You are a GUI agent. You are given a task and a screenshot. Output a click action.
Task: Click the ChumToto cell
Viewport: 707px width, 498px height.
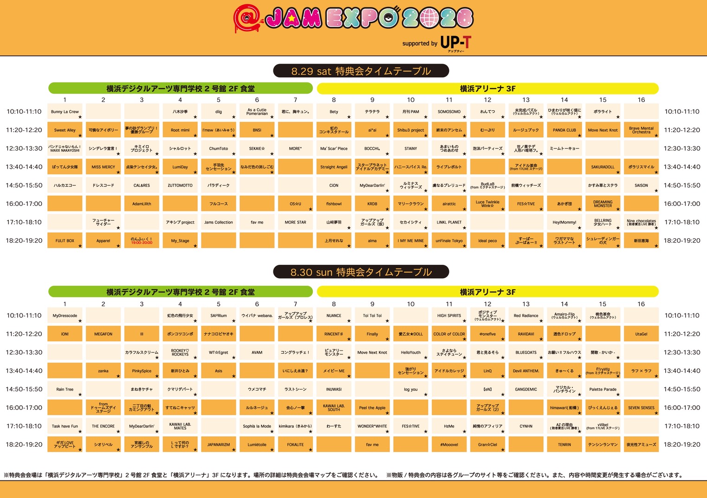pos(219,148)
